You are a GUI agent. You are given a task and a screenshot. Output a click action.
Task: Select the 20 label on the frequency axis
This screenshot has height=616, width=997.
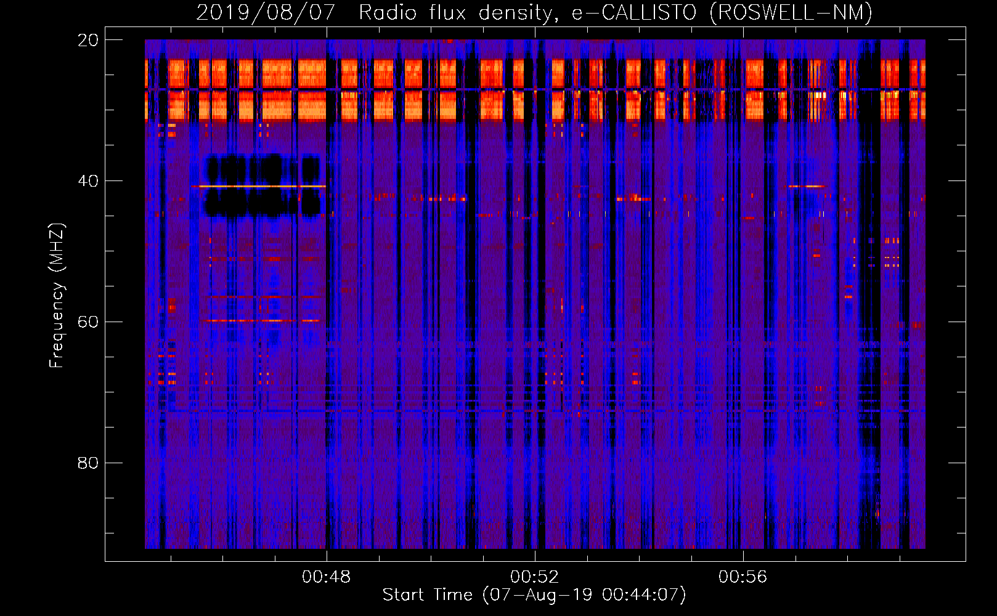tap(88, 40)
